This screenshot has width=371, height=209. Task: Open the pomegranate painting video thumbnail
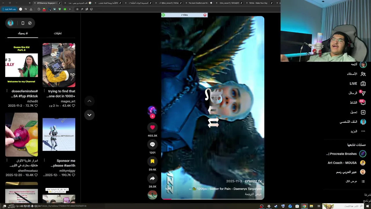pos(21,134)
